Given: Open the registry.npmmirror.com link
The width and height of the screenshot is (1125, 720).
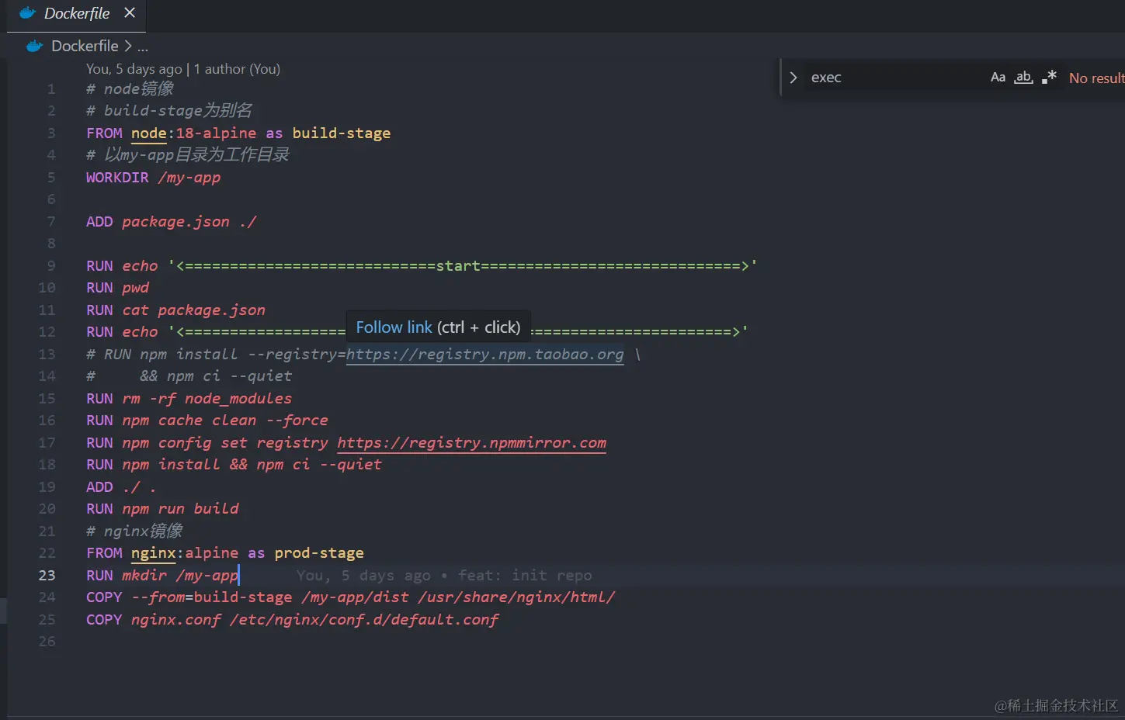Looking at the screenshot, I should point(471,443).
